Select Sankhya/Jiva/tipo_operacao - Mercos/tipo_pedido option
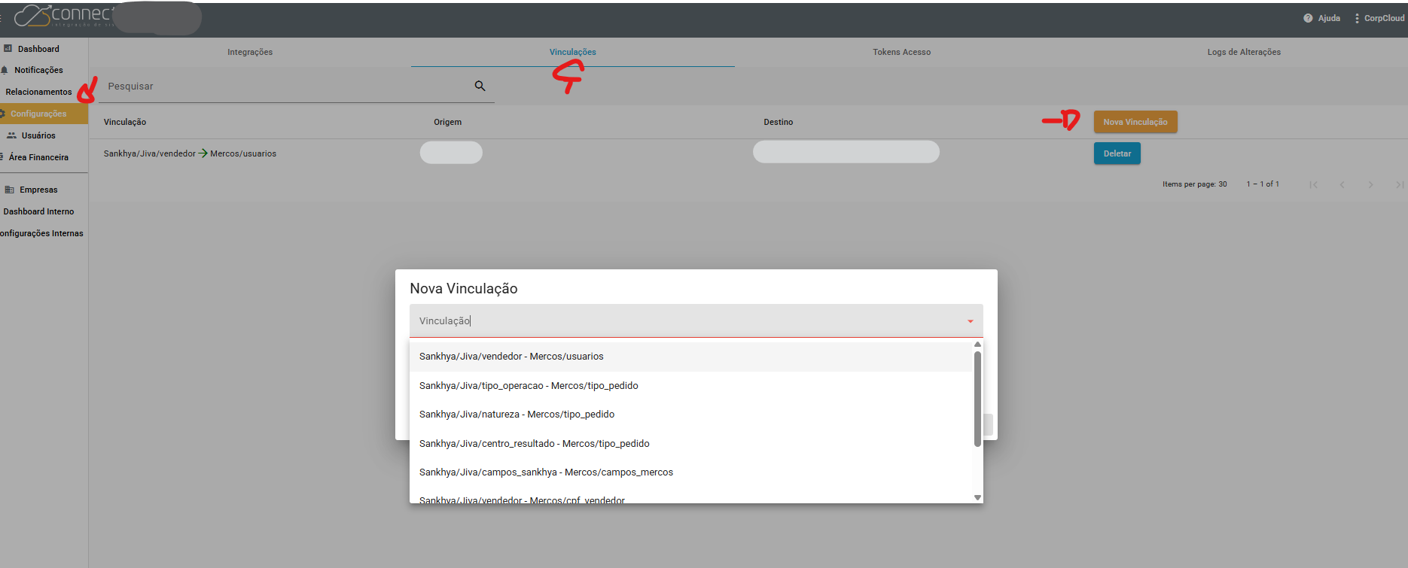 [x=529, y=386]
